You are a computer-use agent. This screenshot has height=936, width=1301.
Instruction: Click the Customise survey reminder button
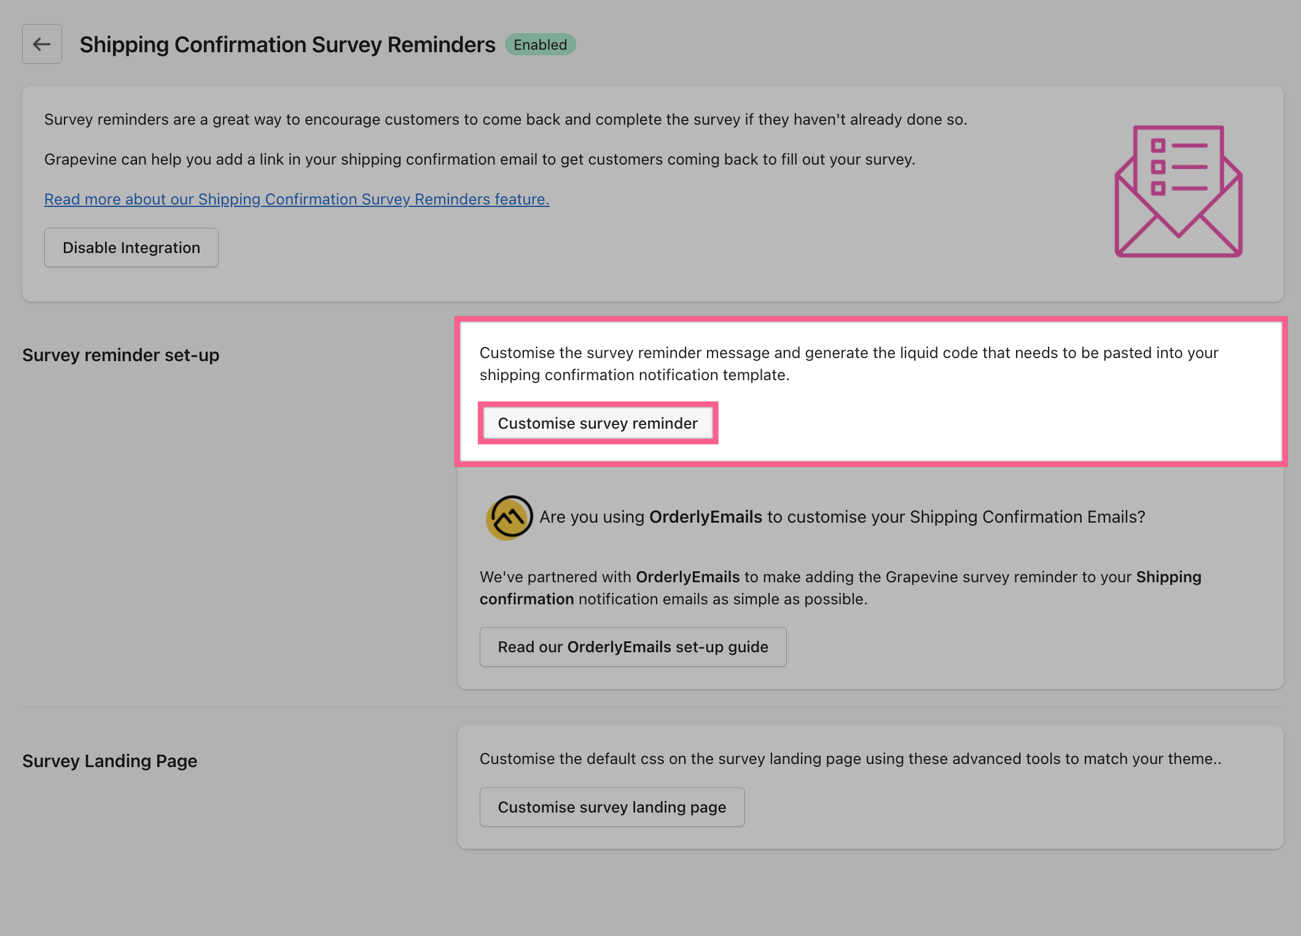(x=598, y=423)
